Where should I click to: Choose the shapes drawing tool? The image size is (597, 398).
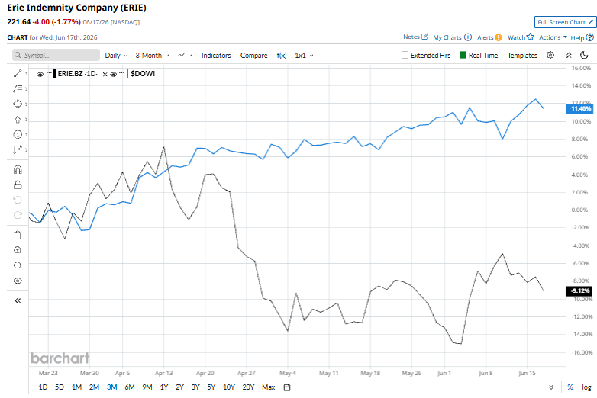[18, 104]
